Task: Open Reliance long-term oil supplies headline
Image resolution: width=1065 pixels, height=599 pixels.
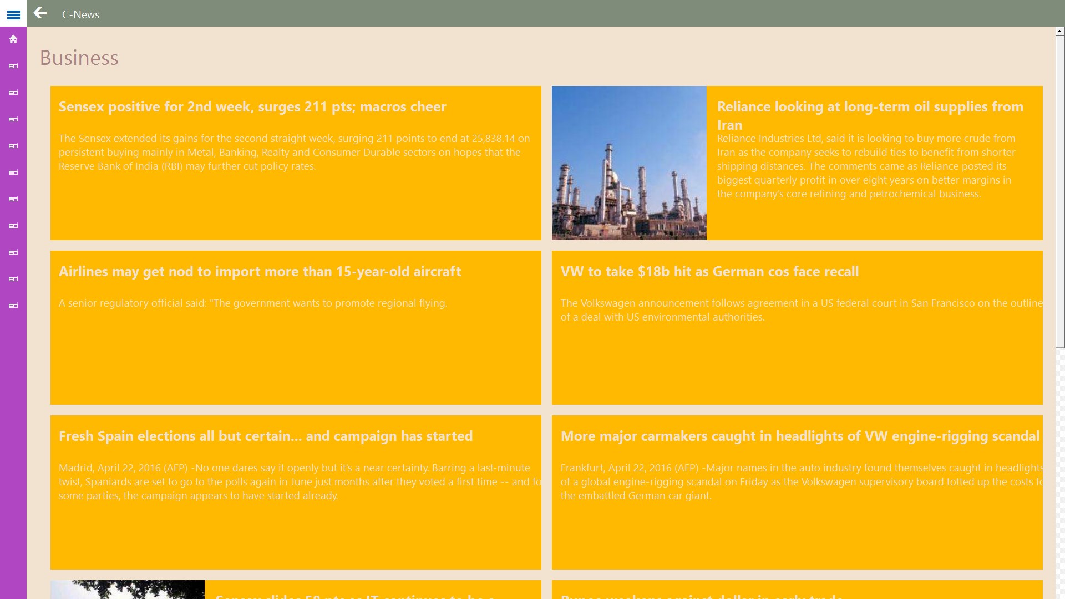Action: (x=870, y=107)
